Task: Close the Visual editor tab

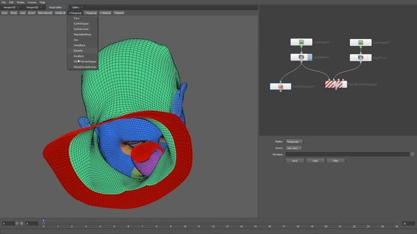Action: click(64, 7)
